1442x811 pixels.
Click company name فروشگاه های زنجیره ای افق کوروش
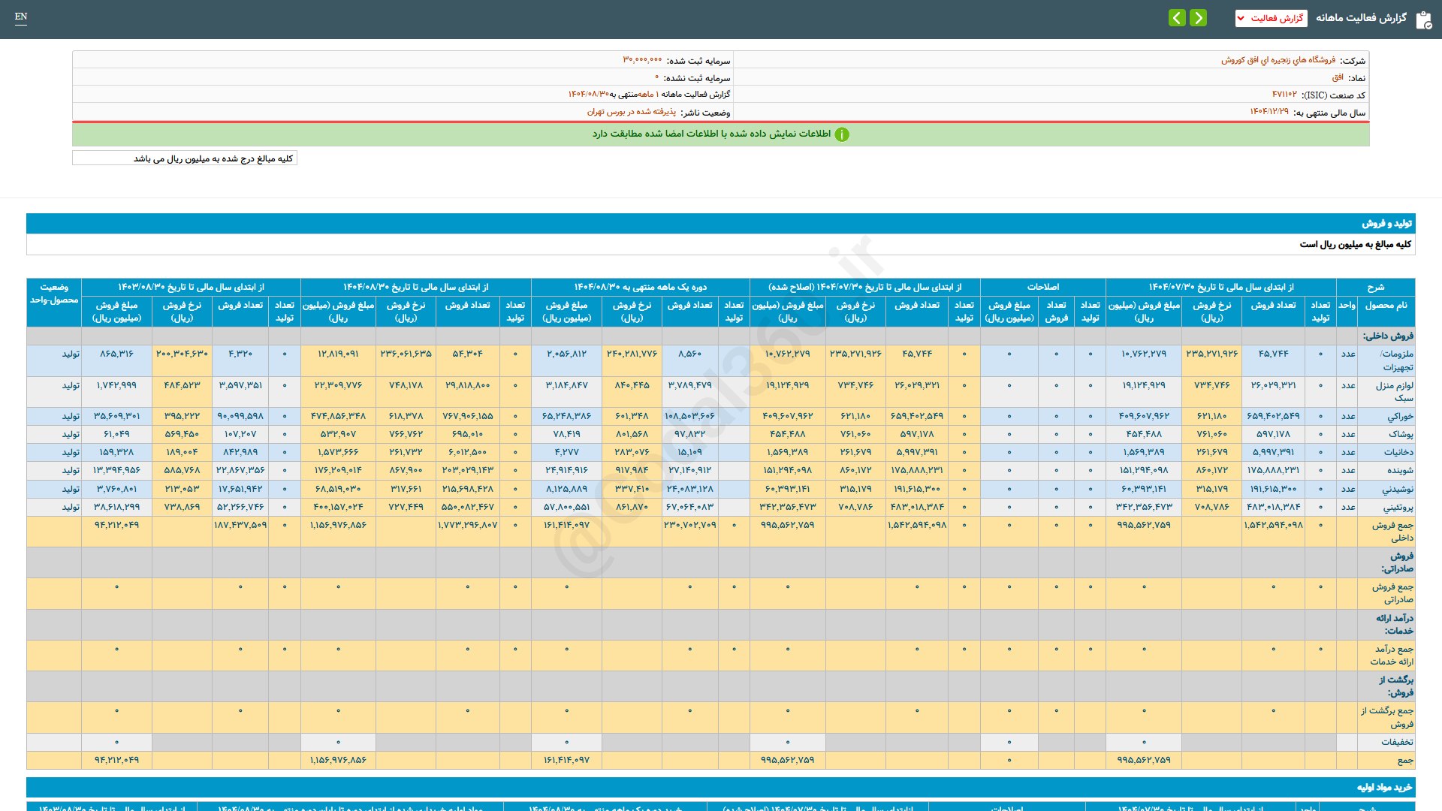1278,60
